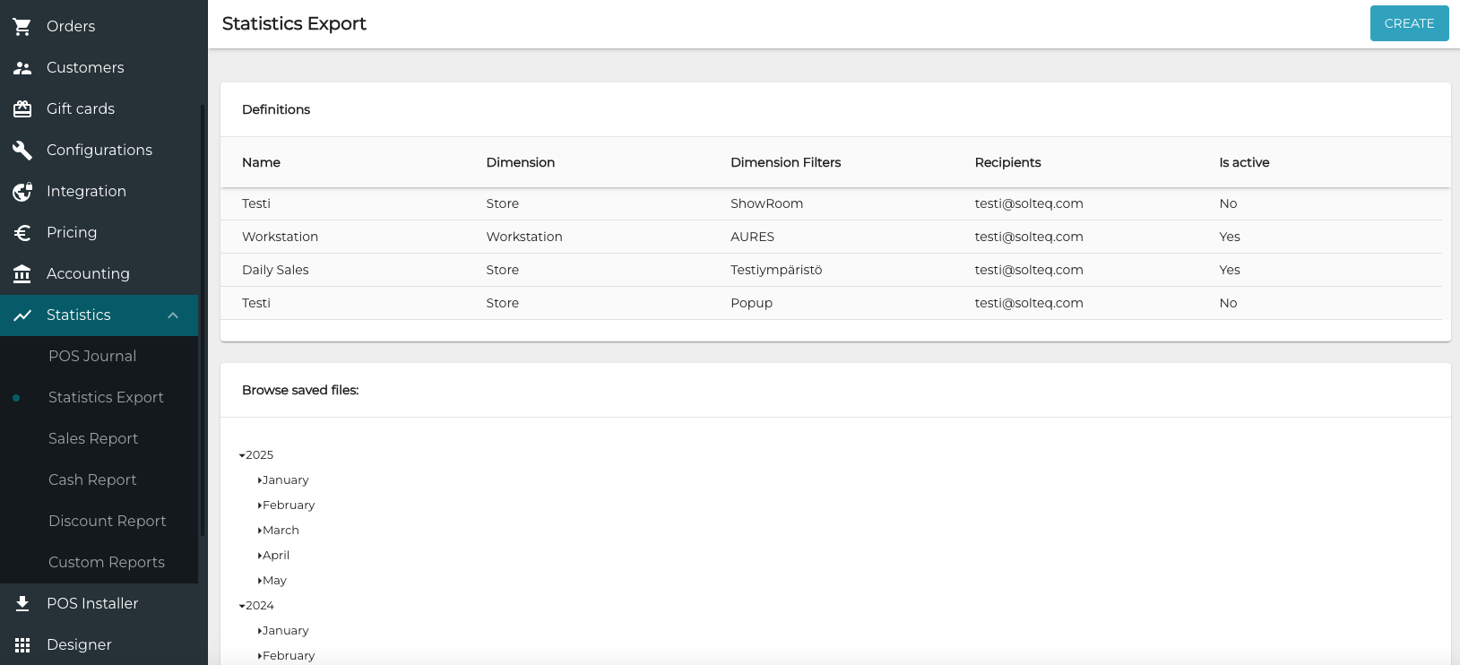
Task: Open the POS Journal submenu item
Action: pyautogui.click(x=92, y=357)
